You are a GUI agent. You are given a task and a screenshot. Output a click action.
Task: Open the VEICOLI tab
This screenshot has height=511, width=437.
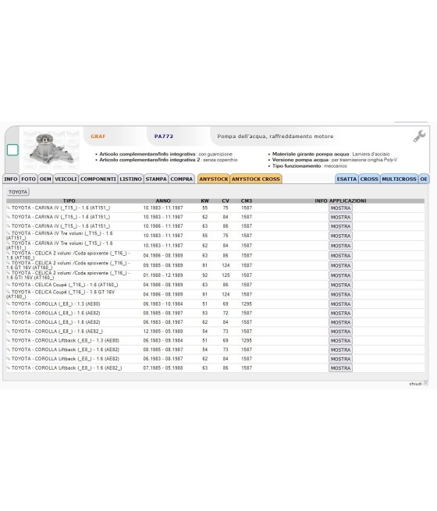pyautogui.click(x=66, y=179)
